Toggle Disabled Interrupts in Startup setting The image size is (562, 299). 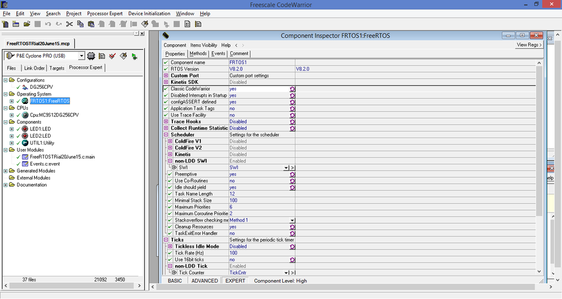(292, 96)
